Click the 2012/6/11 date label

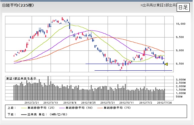[127, 103]
